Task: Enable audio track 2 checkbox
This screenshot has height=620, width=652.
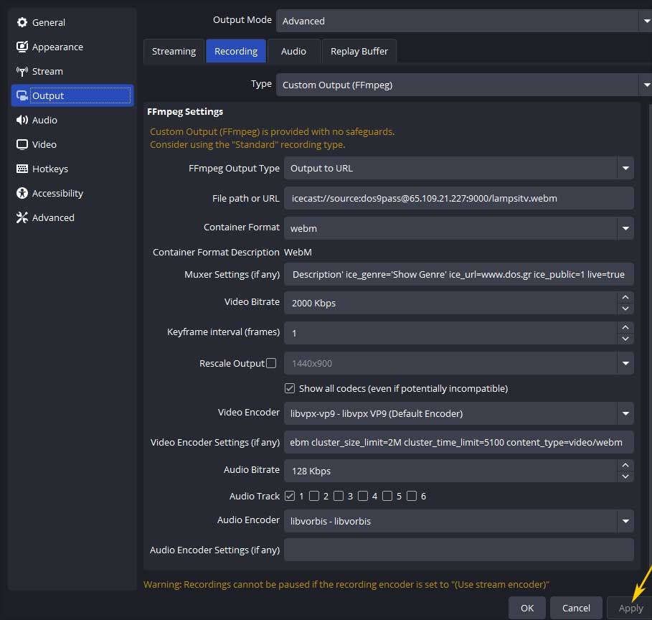Action: click(x=314, y=496)
